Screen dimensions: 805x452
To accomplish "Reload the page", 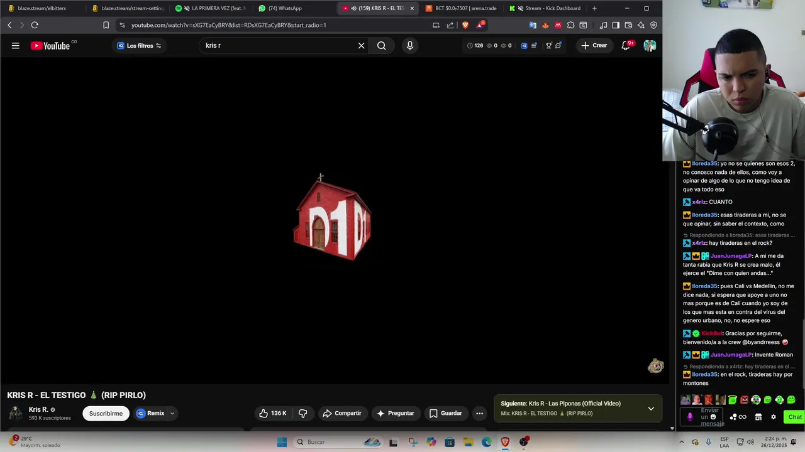I will pyautogui.click(x=35, y=25).
